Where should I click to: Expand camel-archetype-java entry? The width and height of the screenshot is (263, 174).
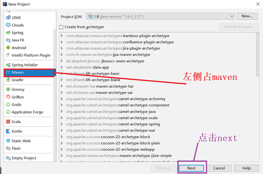(x=62, y=112)
